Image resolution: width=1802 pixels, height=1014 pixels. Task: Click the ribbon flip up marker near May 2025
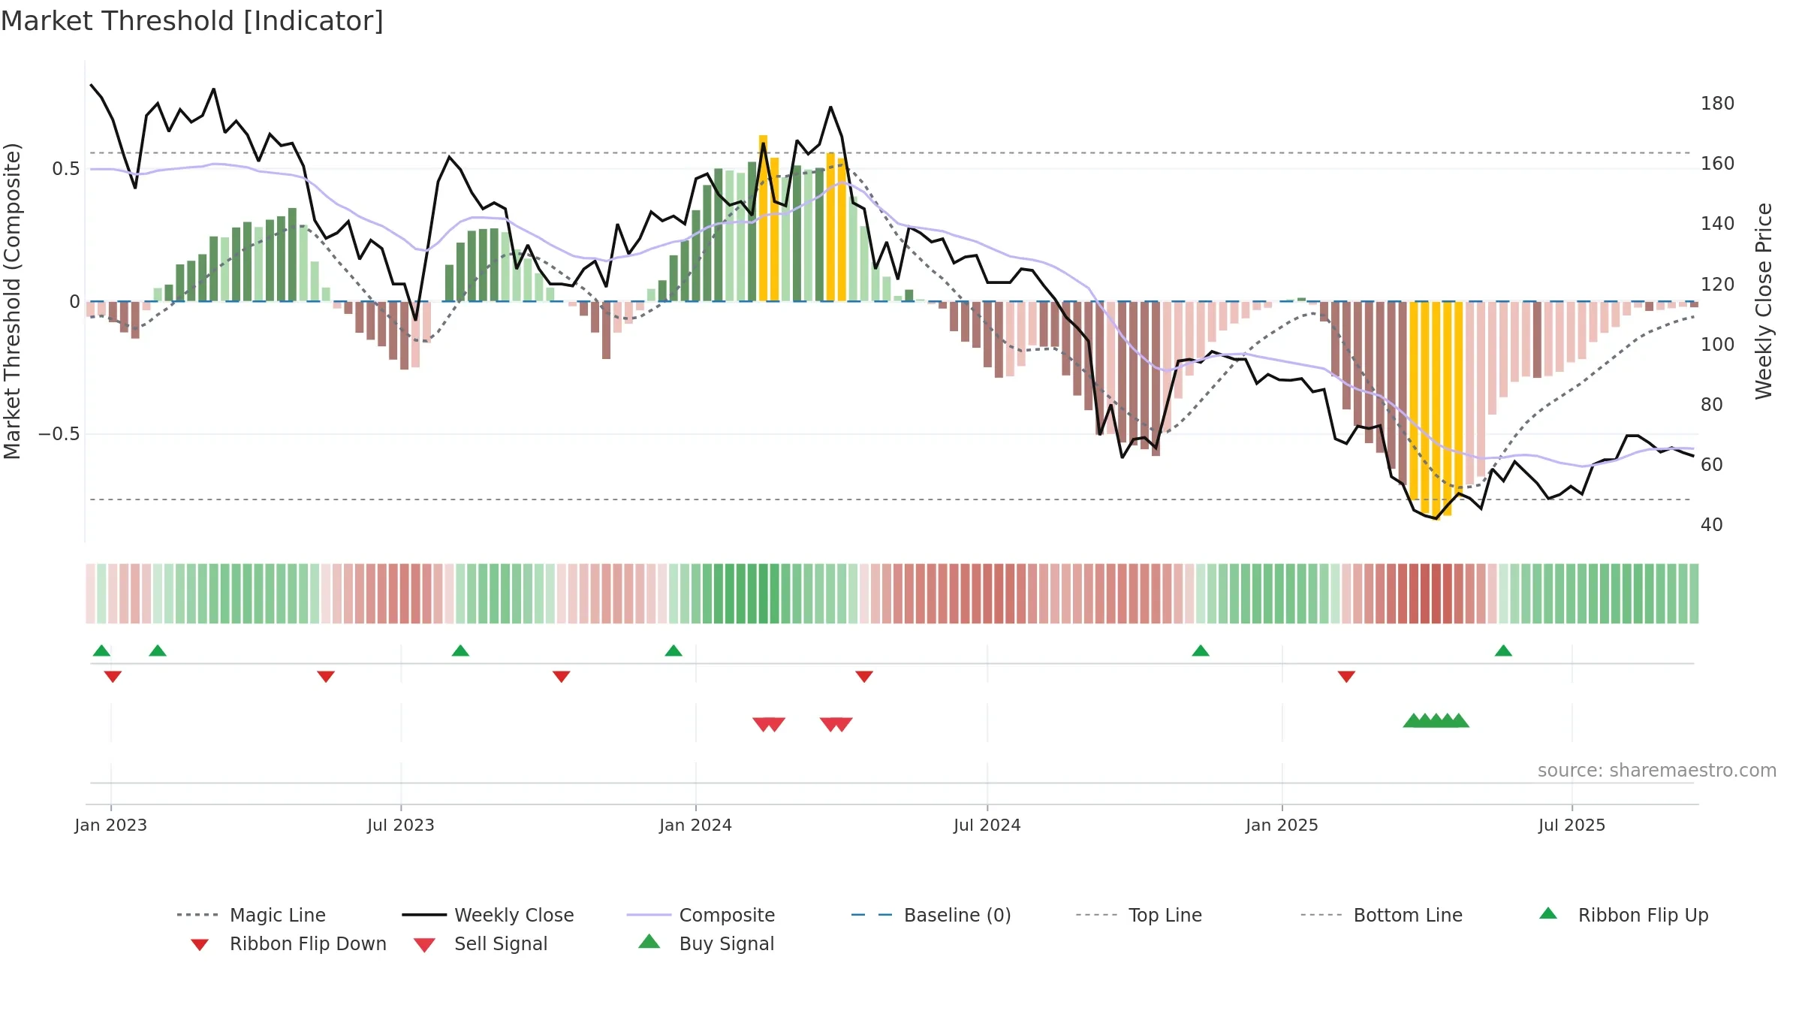1503,650
